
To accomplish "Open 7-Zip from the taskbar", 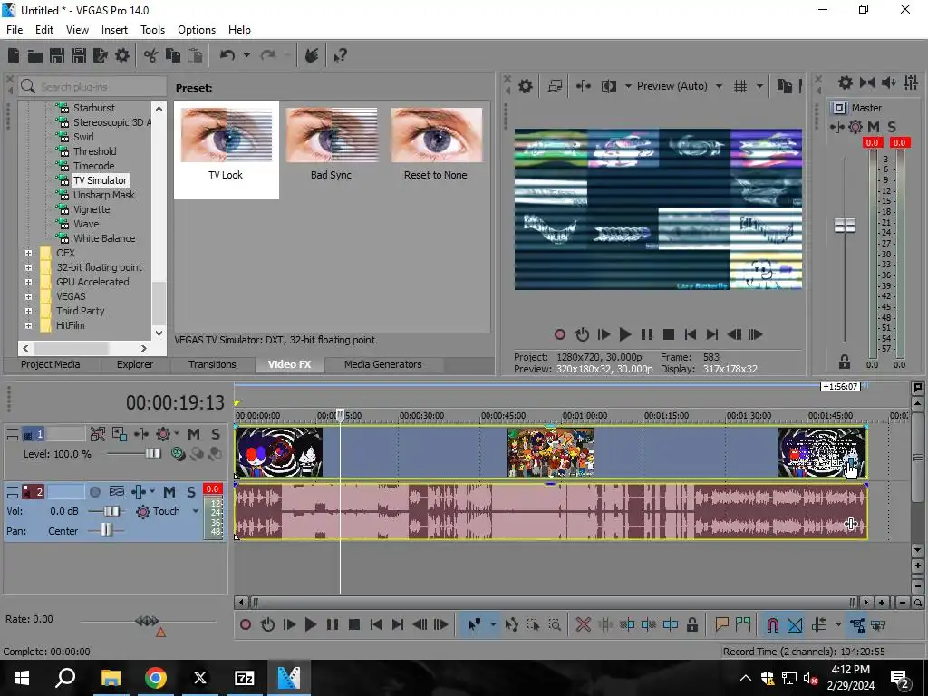I will (x=245, y=678).
